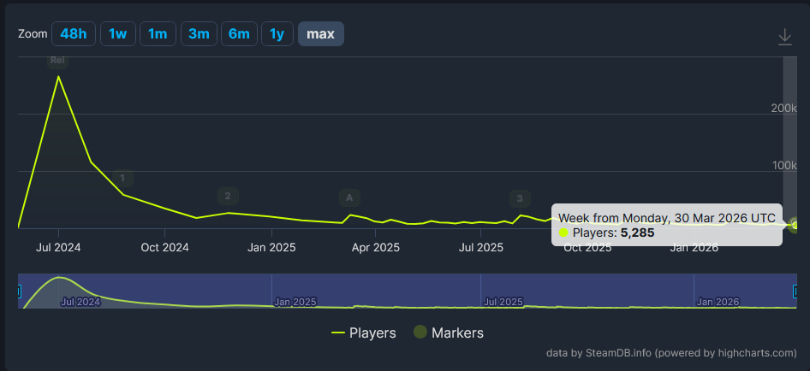
Task: Select the 1y zoom range
Action: [x=277, y=34]
